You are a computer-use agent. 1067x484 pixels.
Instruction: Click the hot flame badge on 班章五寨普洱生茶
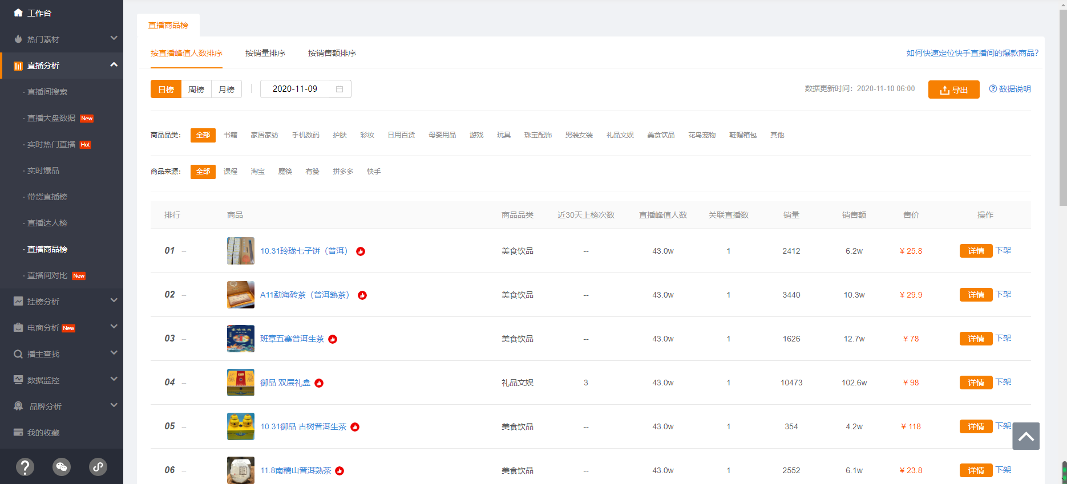[x=333, y=339]
